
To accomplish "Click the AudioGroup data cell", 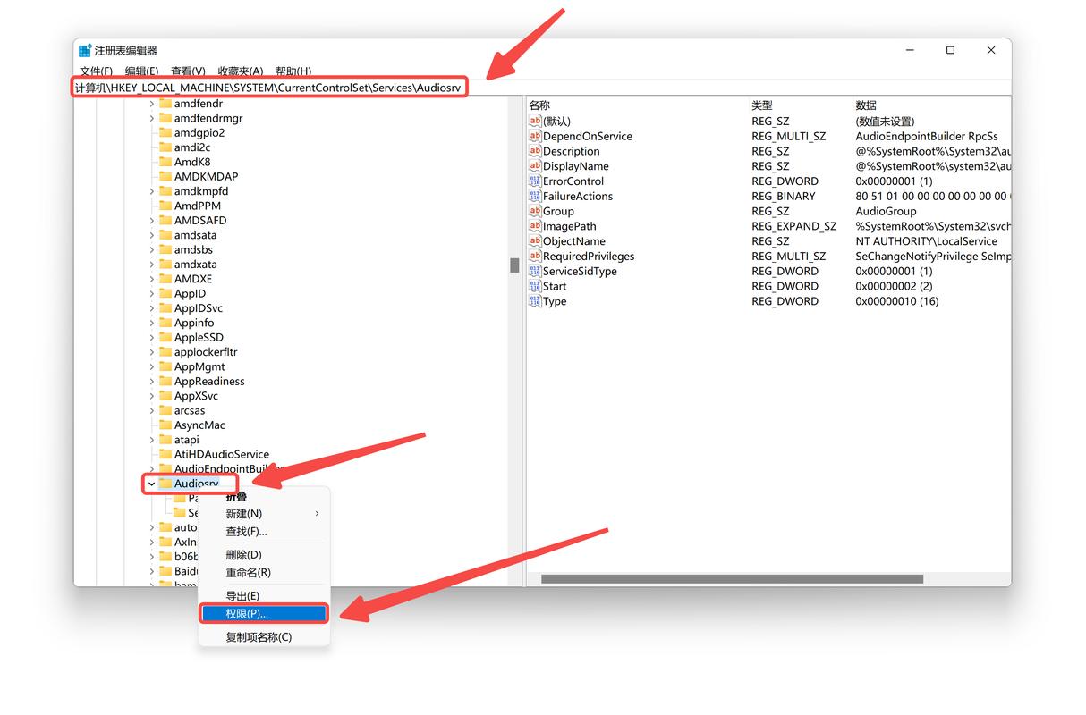I will 886,211.
